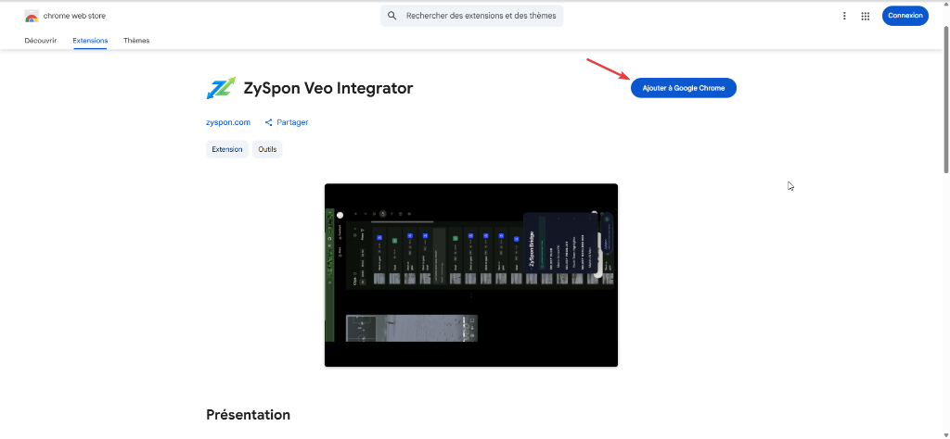Click the ZySpon Veo Integrator heading
Screen dimensions: 950x439
click(x=328, y=88)
